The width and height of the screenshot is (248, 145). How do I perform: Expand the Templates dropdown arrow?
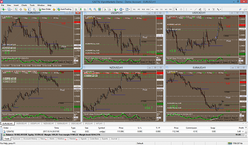[129, 10]
